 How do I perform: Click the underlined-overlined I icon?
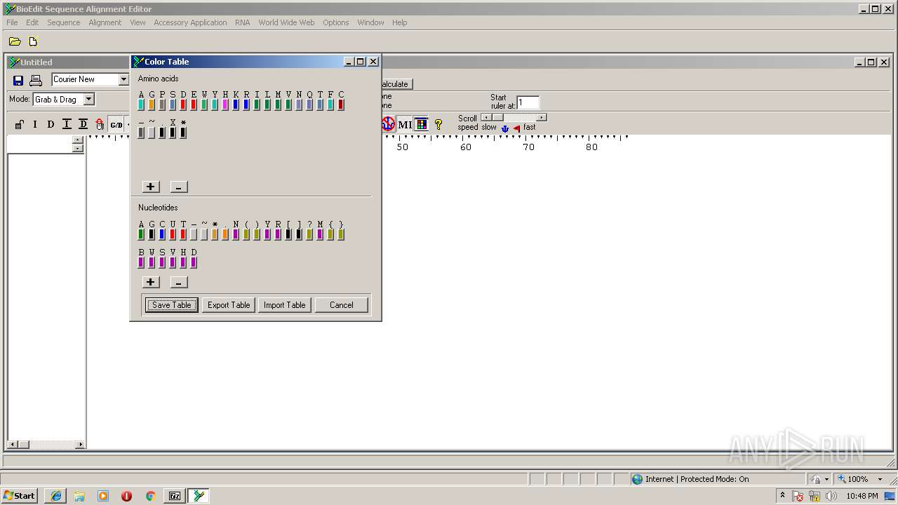(x=67, y=125)
